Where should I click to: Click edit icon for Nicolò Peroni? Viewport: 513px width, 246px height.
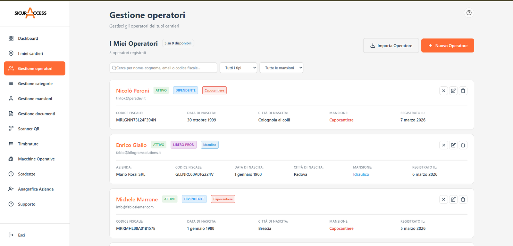[453, 91]
